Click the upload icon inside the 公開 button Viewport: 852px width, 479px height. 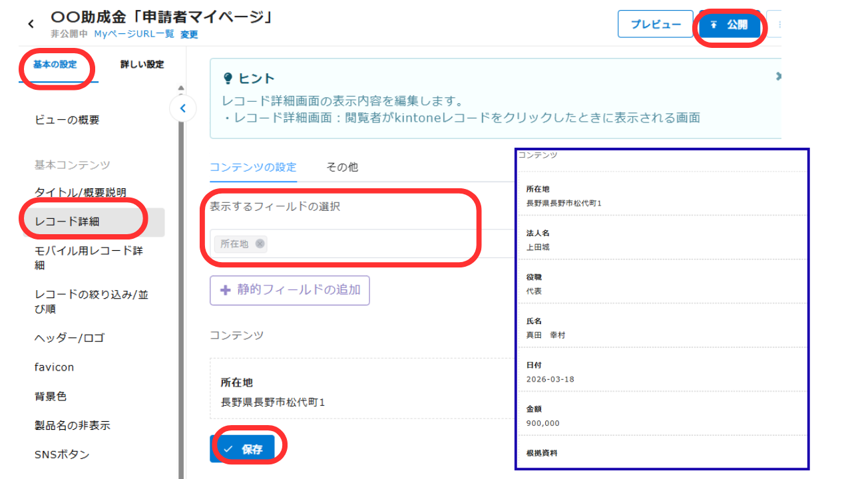pos(714,24)
